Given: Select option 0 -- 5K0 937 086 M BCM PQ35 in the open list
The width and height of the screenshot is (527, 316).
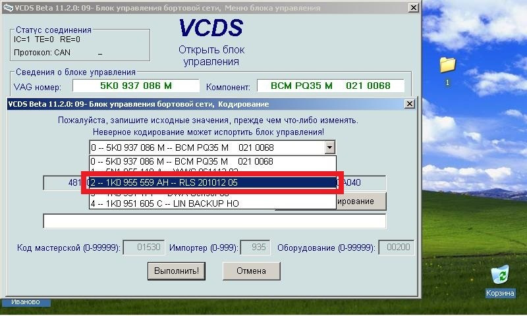Looking at the screenshot, I should pyautogui.click(x=212, y=161).
